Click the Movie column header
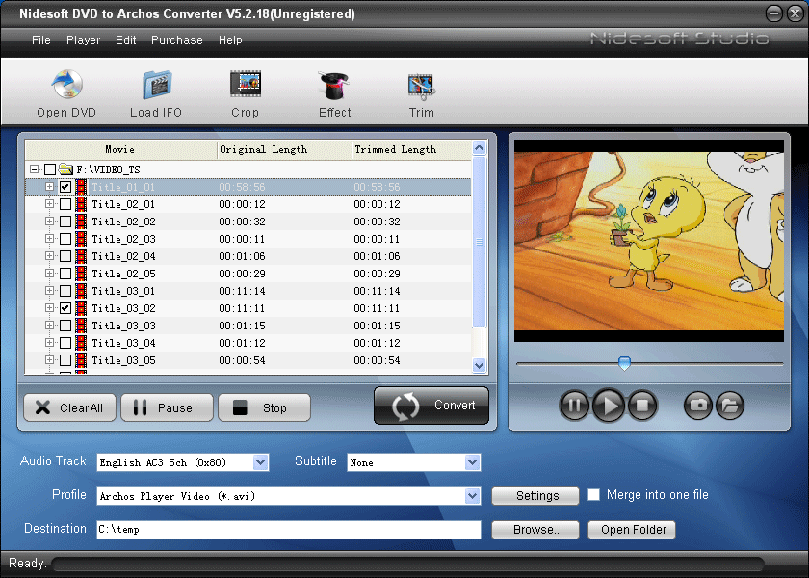809x578 pixels. [120, 149]
